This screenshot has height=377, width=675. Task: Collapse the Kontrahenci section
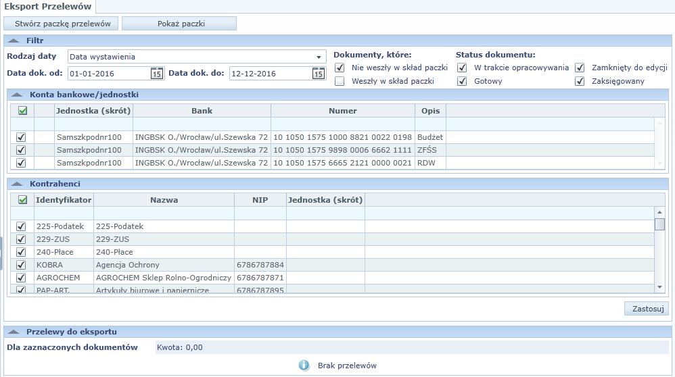click(17, 184)
